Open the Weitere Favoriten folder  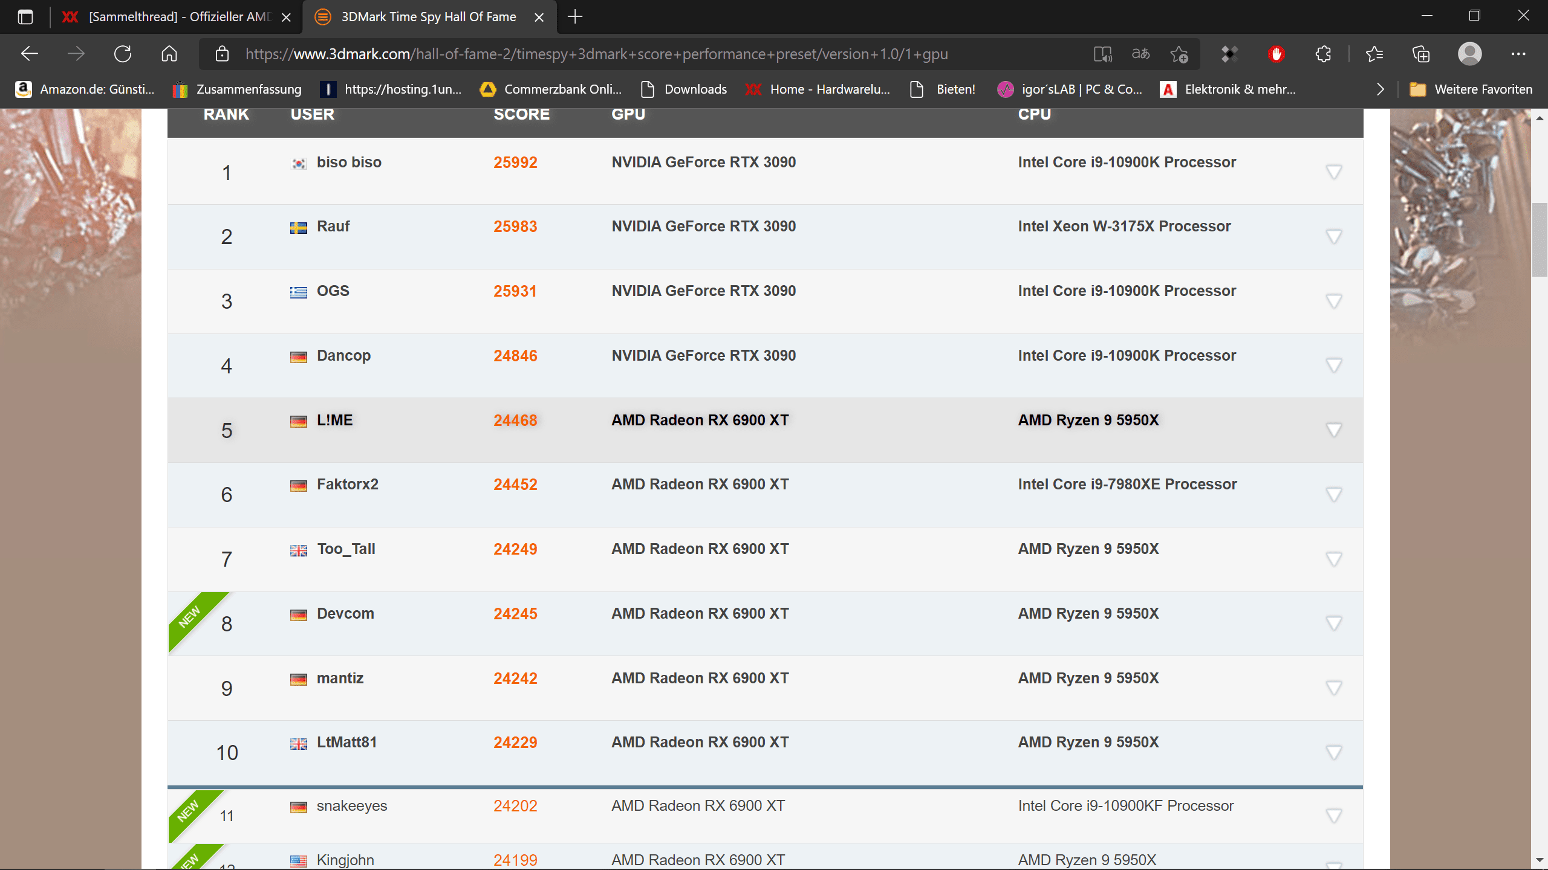click(x=1471, y=89)
